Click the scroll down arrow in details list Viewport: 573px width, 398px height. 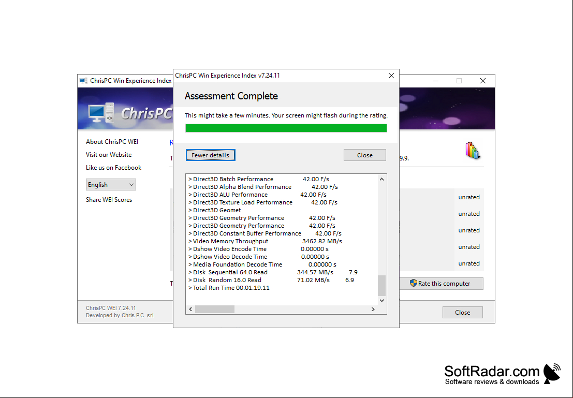pyautogui.click(x=381, y=300)
